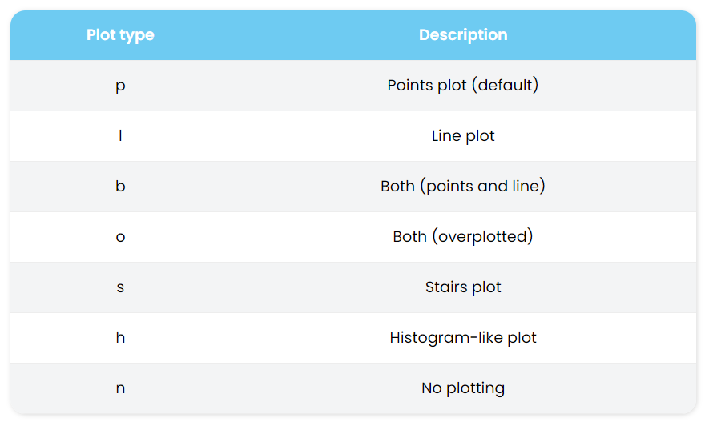Viewport: 709px width, 422px height.
Task: Click the 'Line plot' description
Action: point(463,136)
